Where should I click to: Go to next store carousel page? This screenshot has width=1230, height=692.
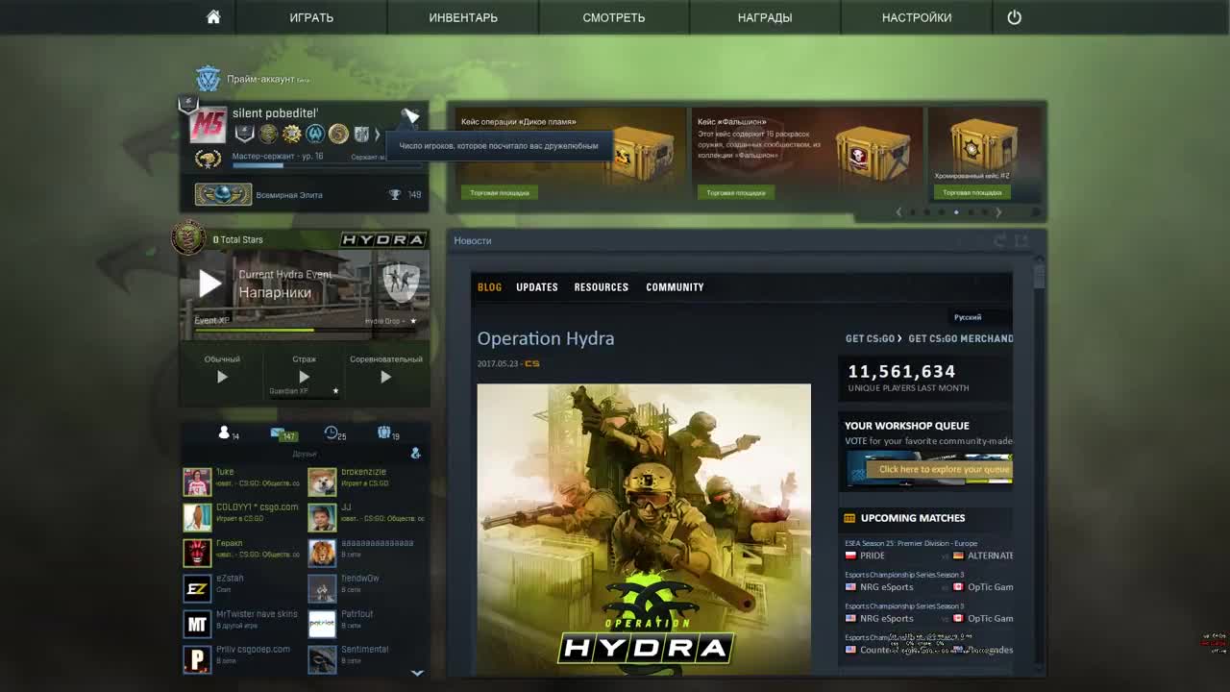(x=998, y=211)
